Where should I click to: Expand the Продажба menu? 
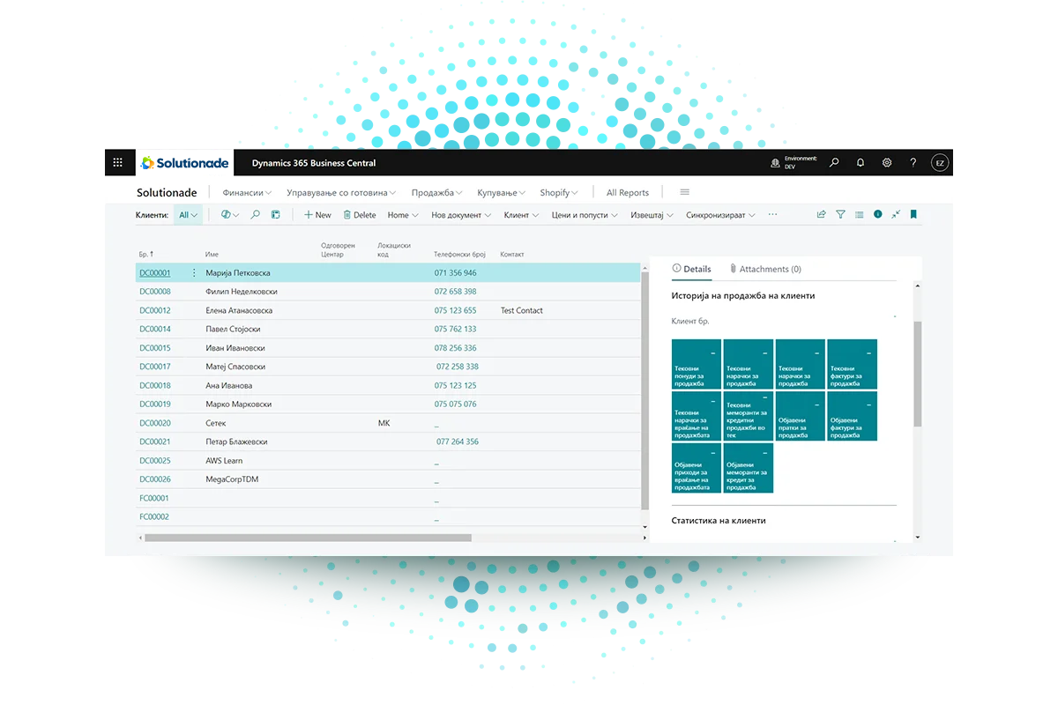click(437, 192)
